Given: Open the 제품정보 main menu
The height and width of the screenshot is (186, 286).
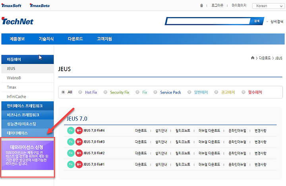Looking at the screenshot, I should (17, 39).
